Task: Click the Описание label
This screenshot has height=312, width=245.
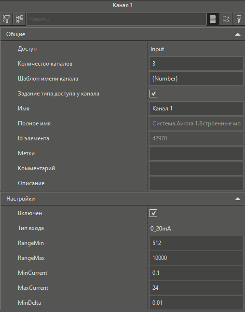Action: point(31,183)
